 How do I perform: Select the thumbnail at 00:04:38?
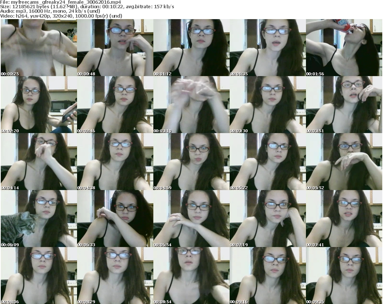click(115, 162)
